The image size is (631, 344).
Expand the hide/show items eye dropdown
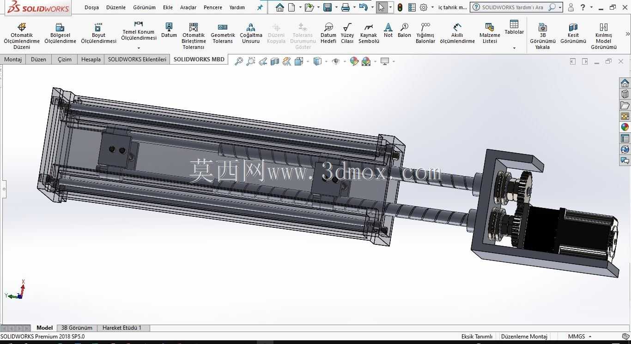click(345, 61)
